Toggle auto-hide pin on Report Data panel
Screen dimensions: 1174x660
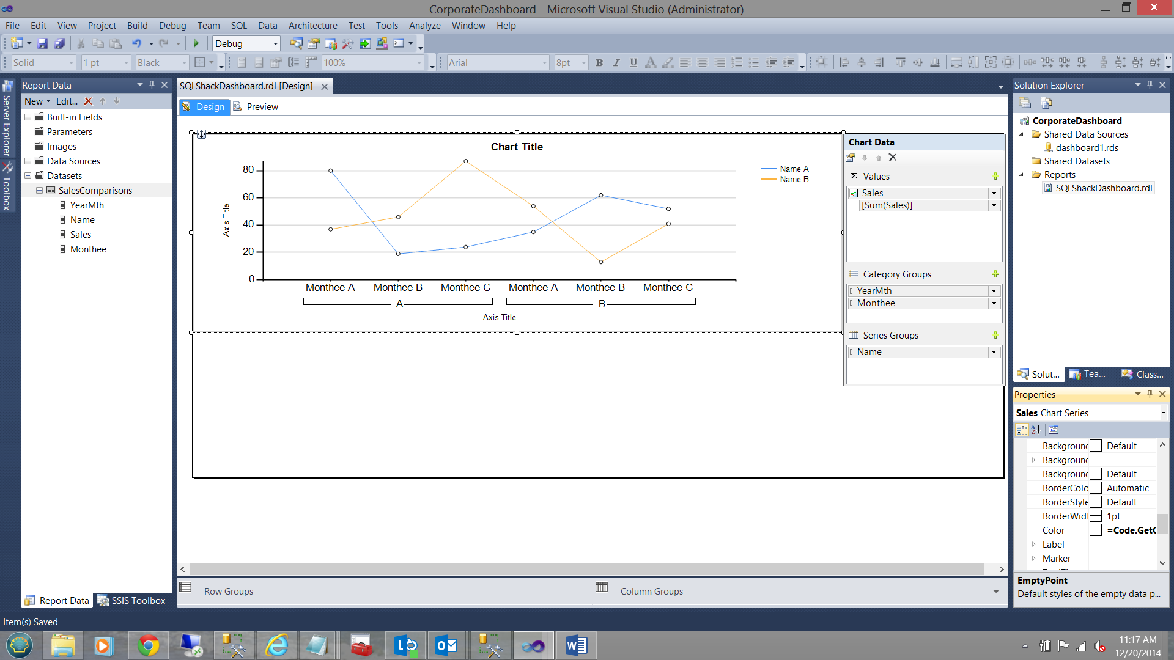[x=152, y=85]
